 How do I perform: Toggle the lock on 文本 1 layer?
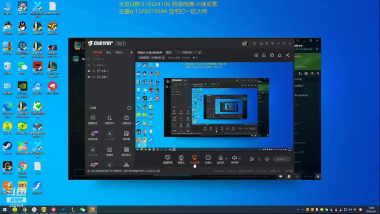(x=94, y=71)
